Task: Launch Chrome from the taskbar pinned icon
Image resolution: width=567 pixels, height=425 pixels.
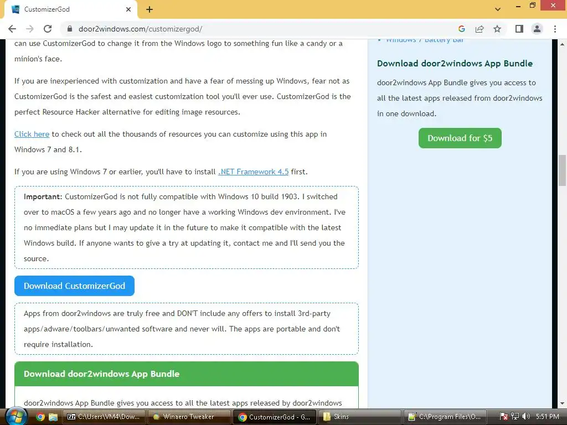Action: [x=40, y=417]
